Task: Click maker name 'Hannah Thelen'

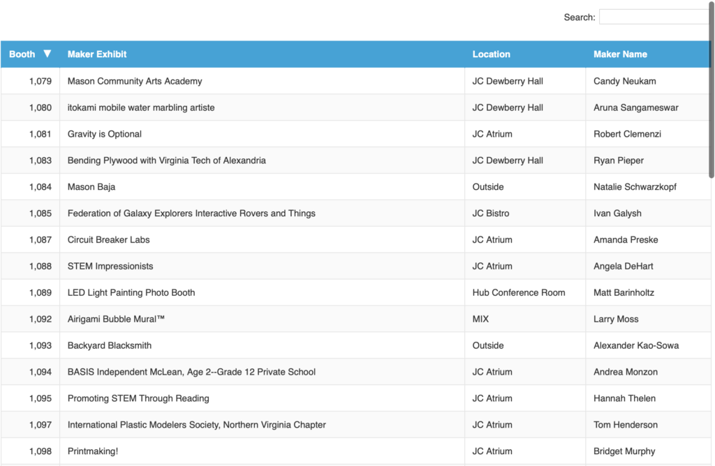Action: [624, 398]
